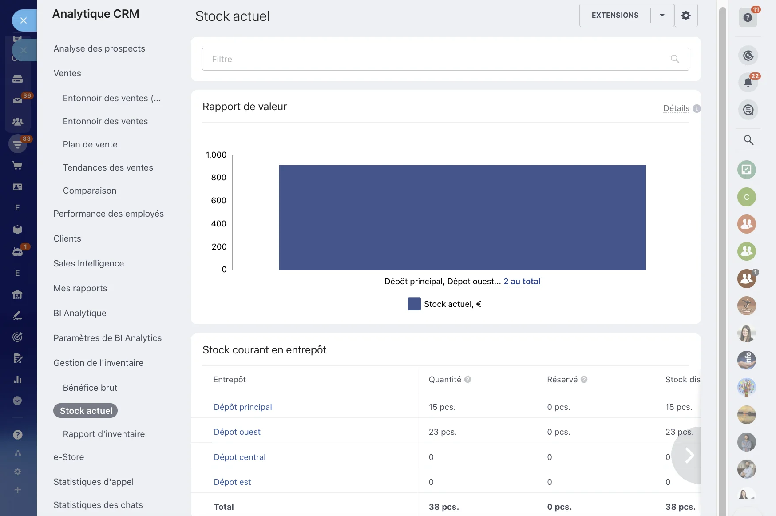The image size is (776, 516).
Task: Click info icon beside Détails
Action: point(697,108)
